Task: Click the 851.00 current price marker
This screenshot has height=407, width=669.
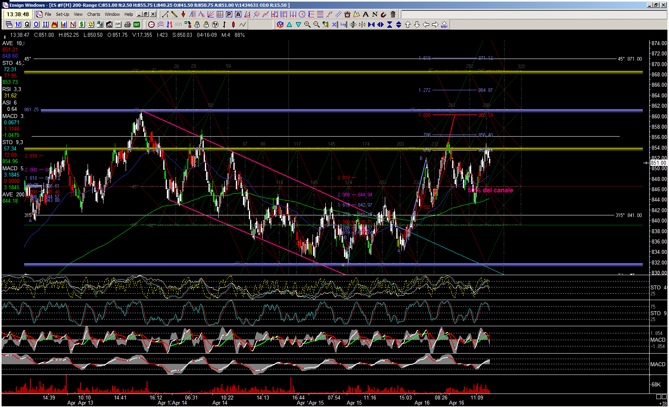Action: click(x=658, y=163)
